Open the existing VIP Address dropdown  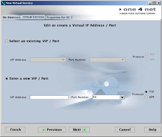coord(48,60)
